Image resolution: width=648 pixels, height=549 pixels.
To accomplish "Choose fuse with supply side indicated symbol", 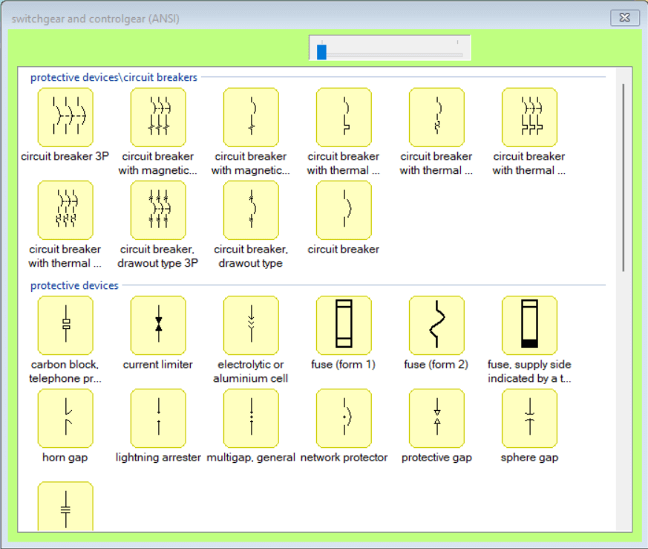I will 529,325.
